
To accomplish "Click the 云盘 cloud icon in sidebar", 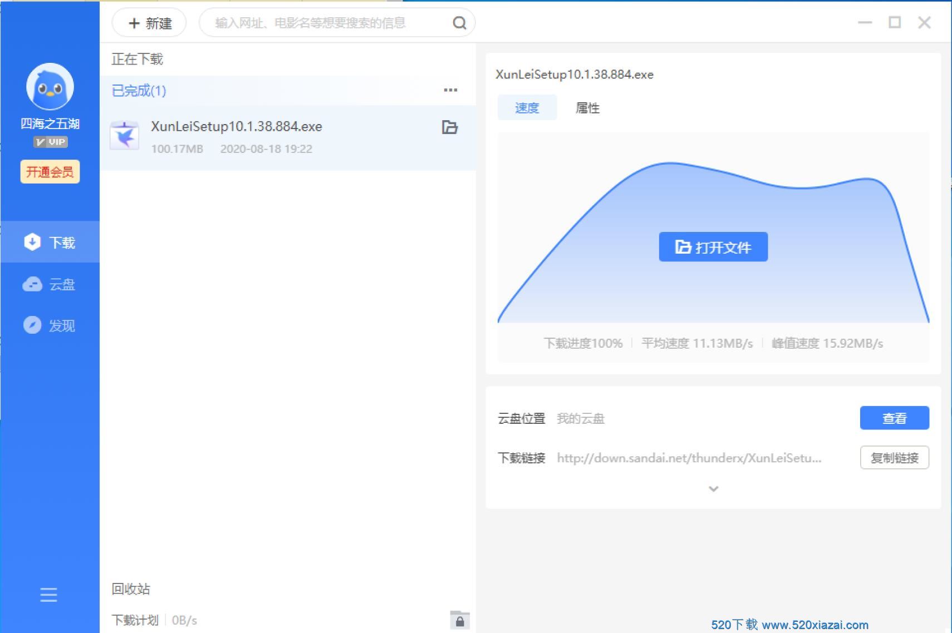I will 32,284.
